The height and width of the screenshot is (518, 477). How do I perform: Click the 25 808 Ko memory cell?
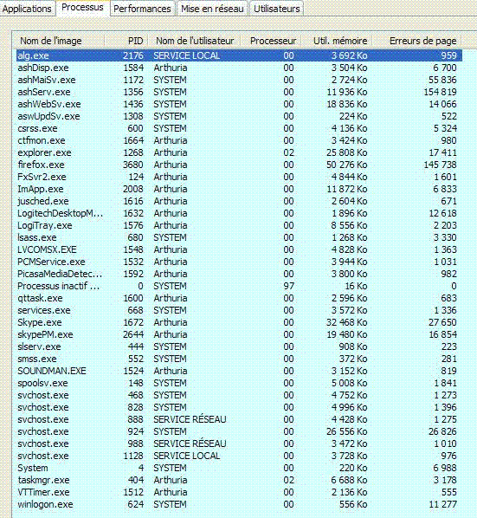pyautogui.click(x=346, y=152)
